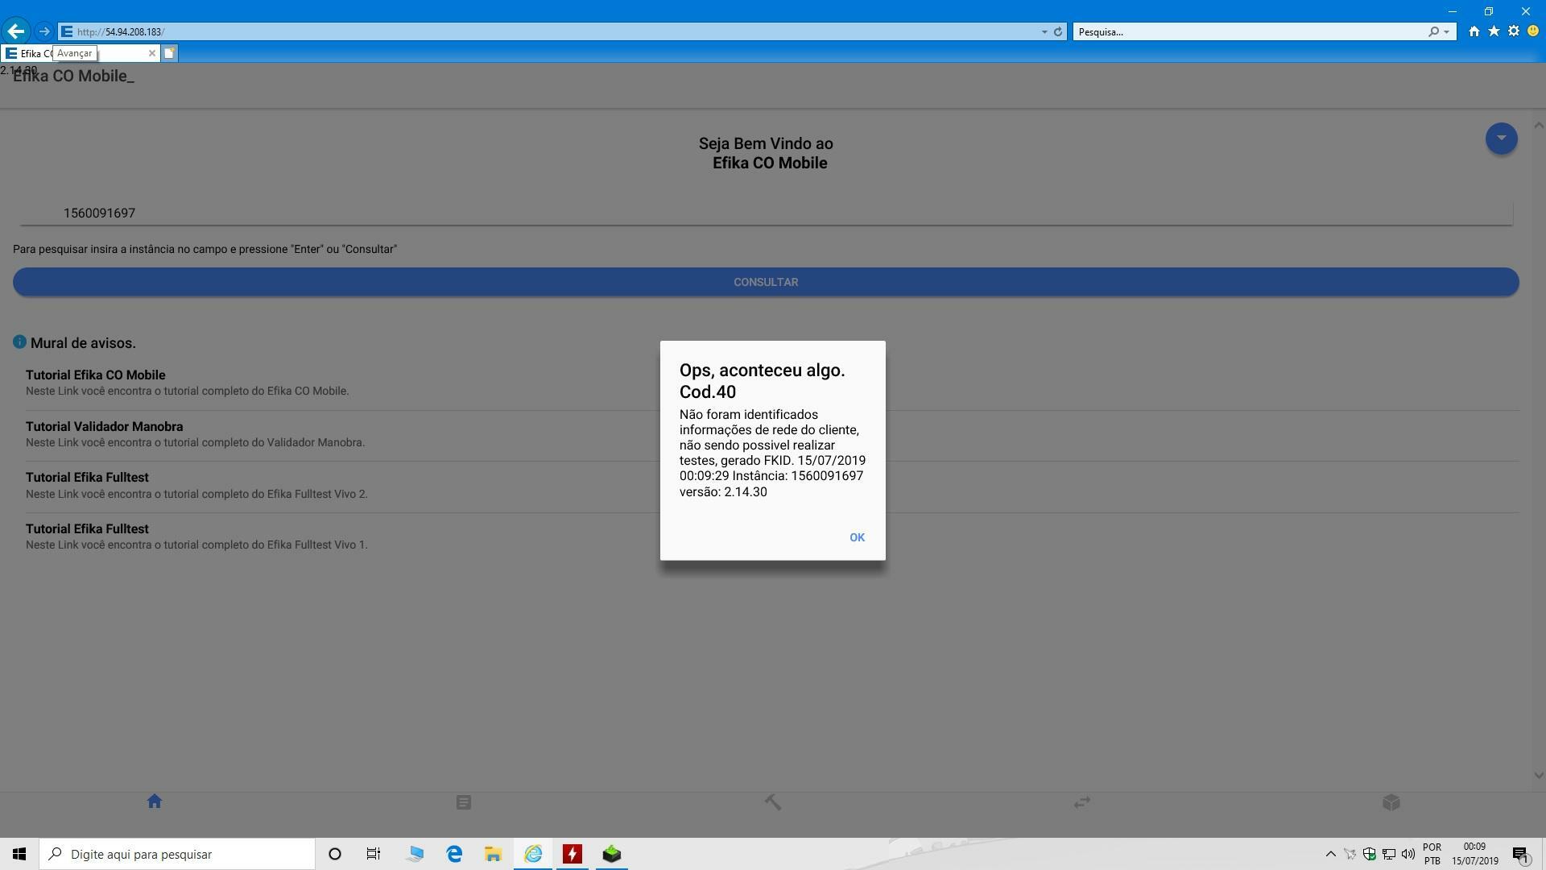Select the Efika CO tab

(x=79, y=53)
